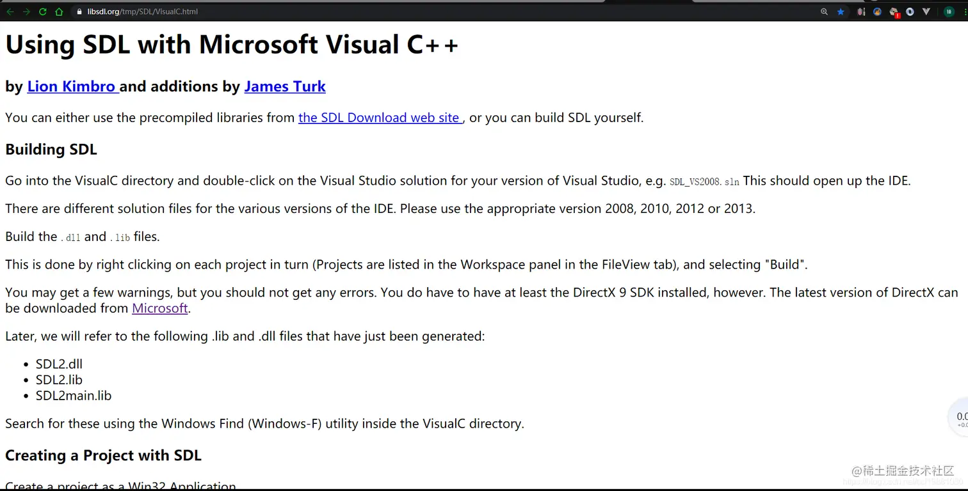Reload the current page
The height and width of the screenshot is (491, 968).
coord(43,12)
